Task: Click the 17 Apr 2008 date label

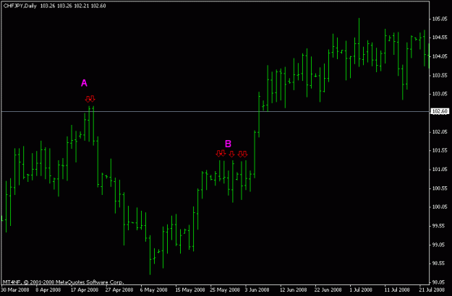Action: (x=85, y=290)
